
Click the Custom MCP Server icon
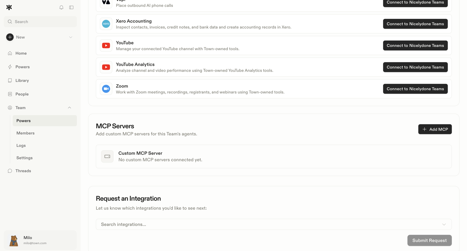[x=107, y=156]
